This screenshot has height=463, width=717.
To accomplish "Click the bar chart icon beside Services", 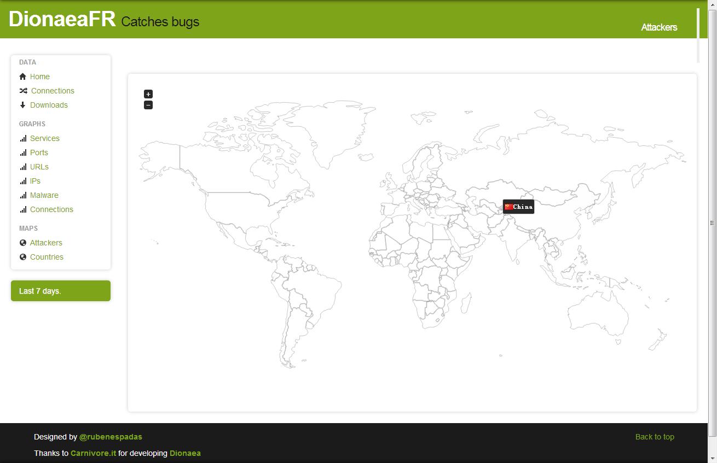I will click(23, 138).
